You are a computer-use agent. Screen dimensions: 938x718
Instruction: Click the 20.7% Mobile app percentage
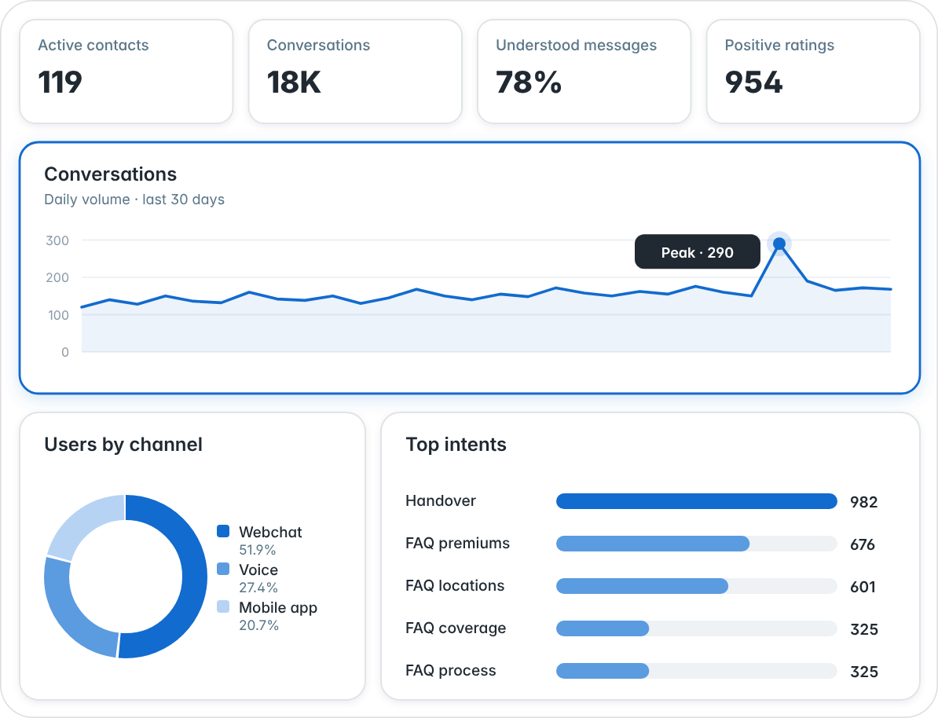click(259, 625)
